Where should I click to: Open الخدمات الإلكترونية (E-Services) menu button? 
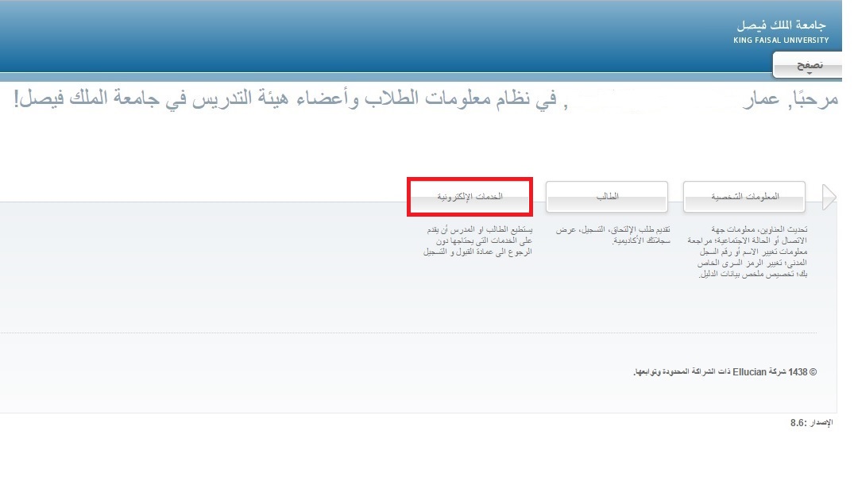(x=470, y=196)
